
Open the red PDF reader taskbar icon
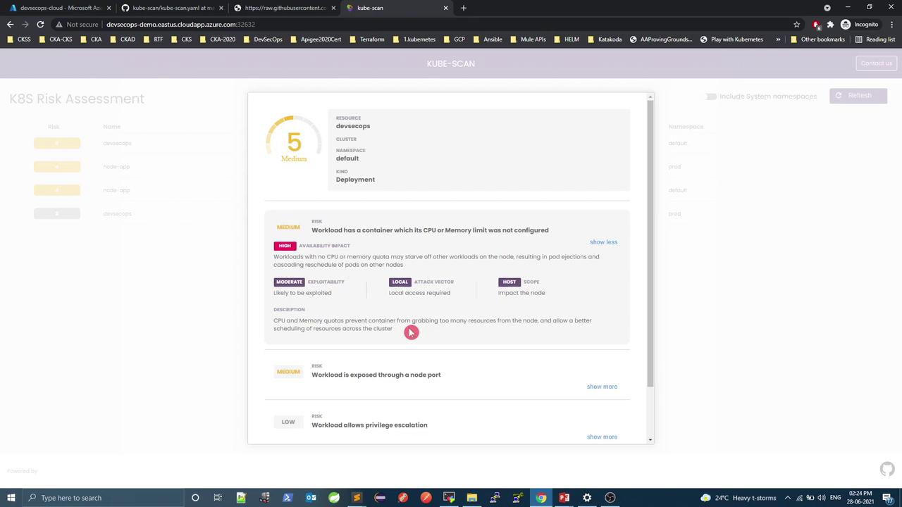[564, 498]
